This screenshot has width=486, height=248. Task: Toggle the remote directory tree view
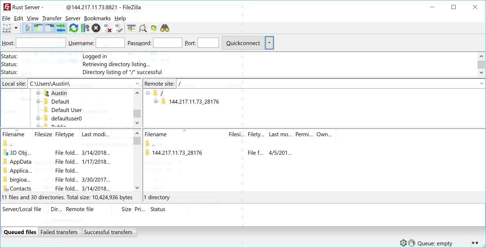pyautogui.click(x=49, y=28)
